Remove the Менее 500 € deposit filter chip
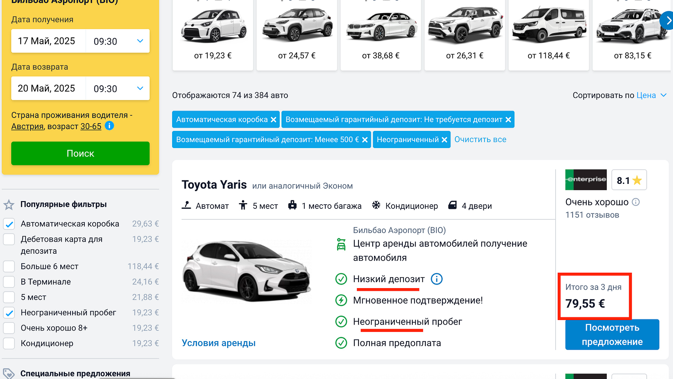 point(365,140)
